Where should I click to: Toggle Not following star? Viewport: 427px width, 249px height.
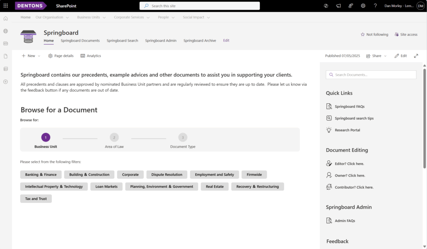[374, 35]
